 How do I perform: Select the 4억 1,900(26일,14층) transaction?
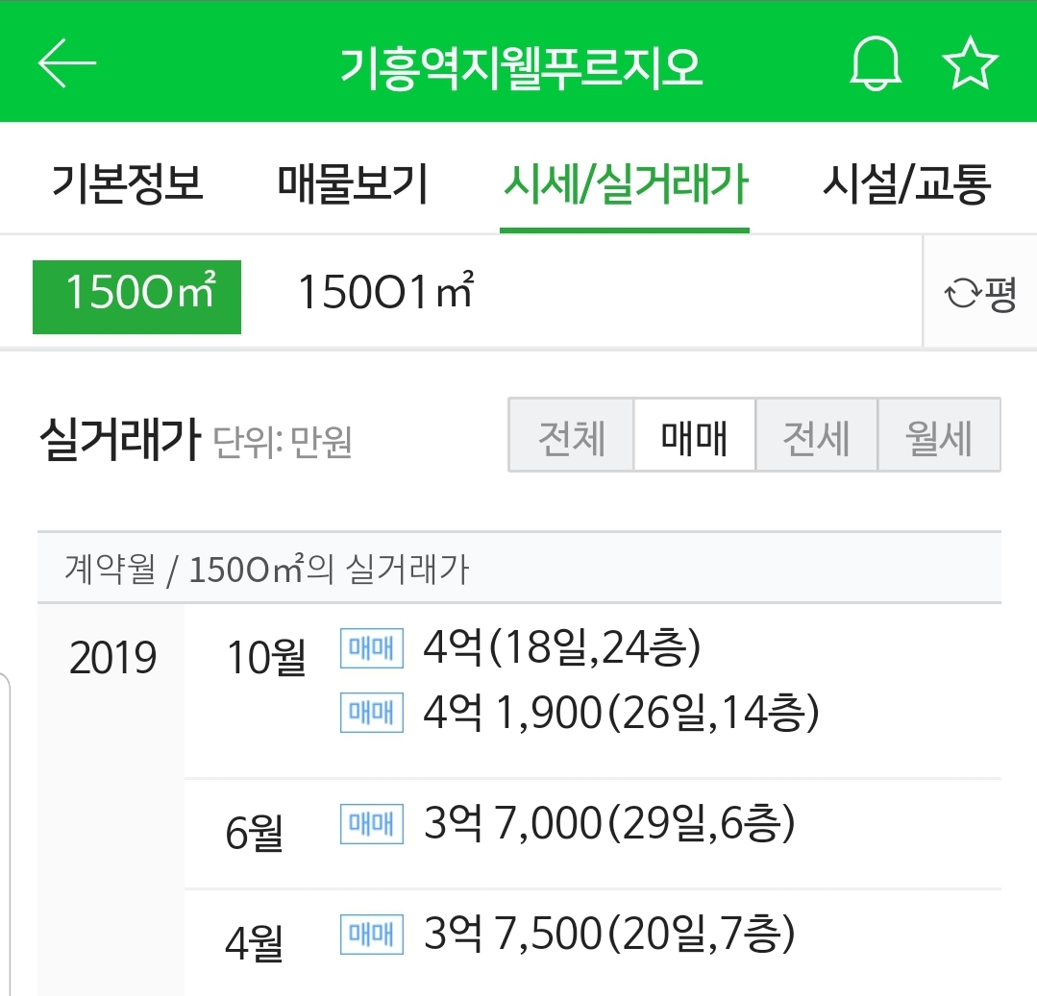(x=621, y=713)
